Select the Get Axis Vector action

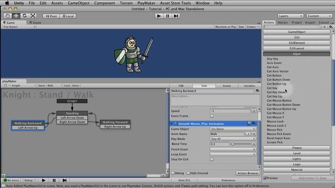[277, 72]
